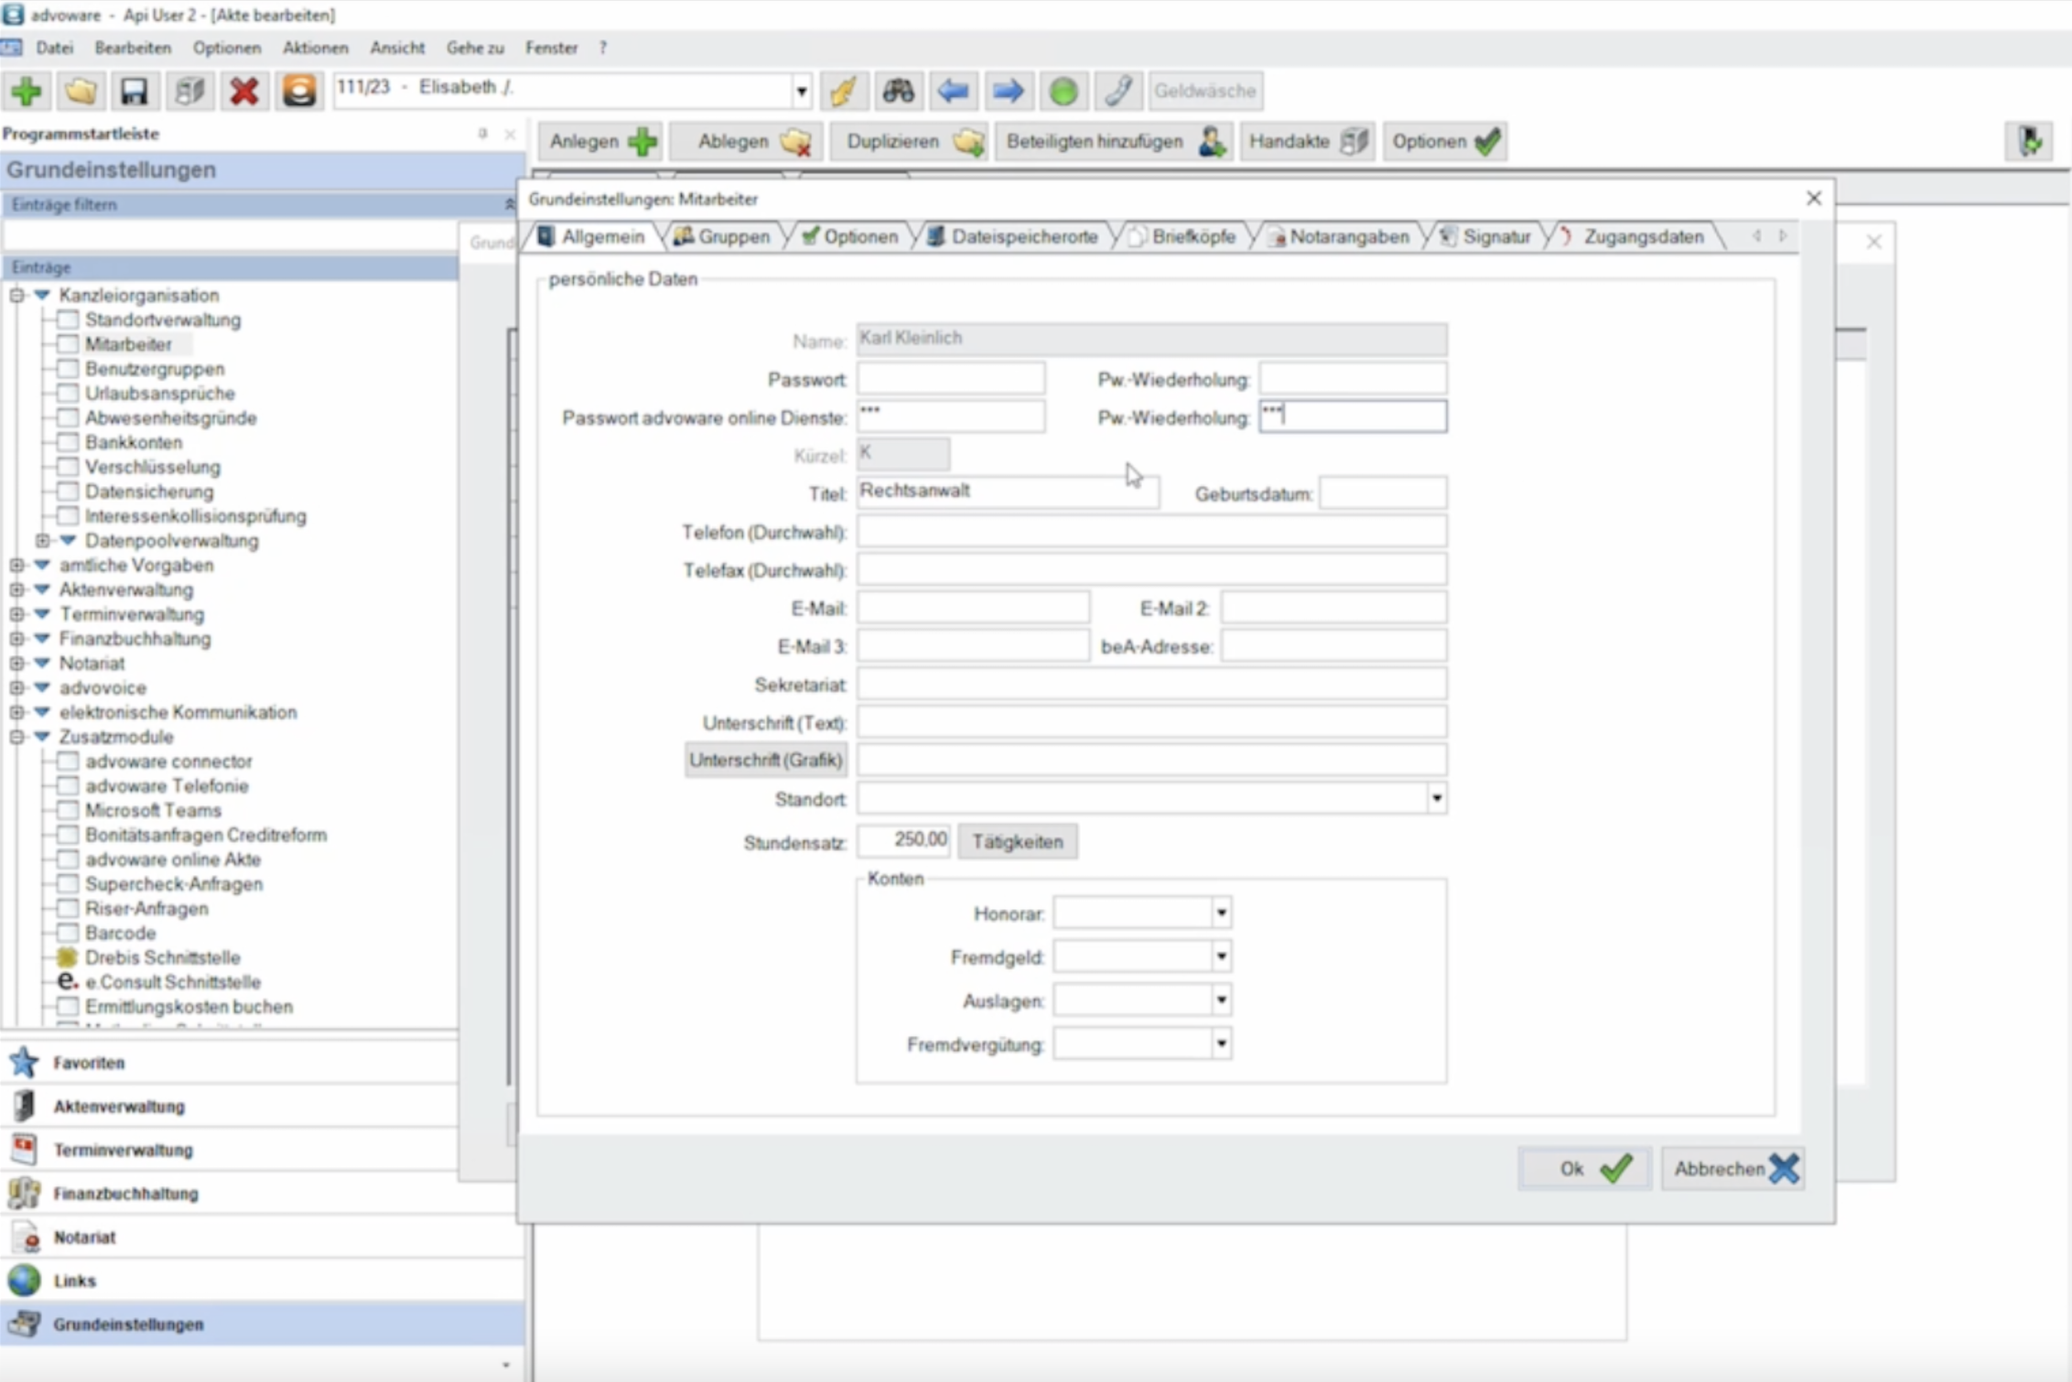Click the Duplizieren button

point(909,142)
